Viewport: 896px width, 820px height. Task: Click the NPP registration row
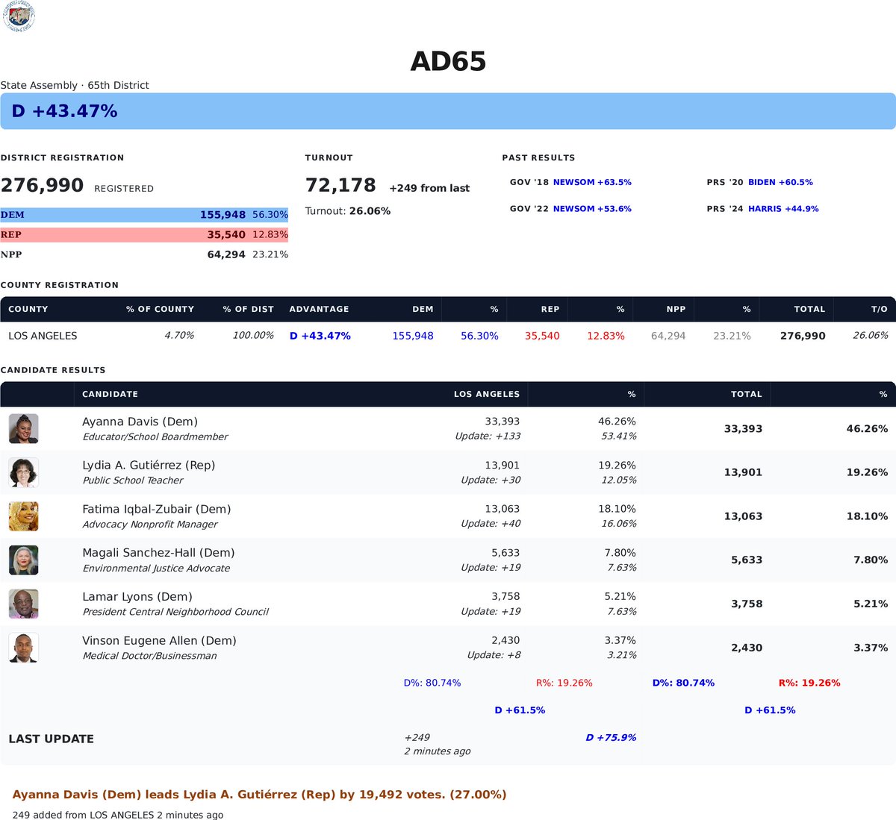point(144,254)
